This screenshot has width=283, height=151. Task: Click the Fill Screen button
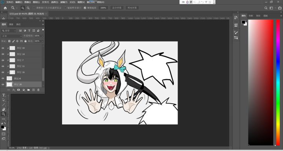point(132,8)
